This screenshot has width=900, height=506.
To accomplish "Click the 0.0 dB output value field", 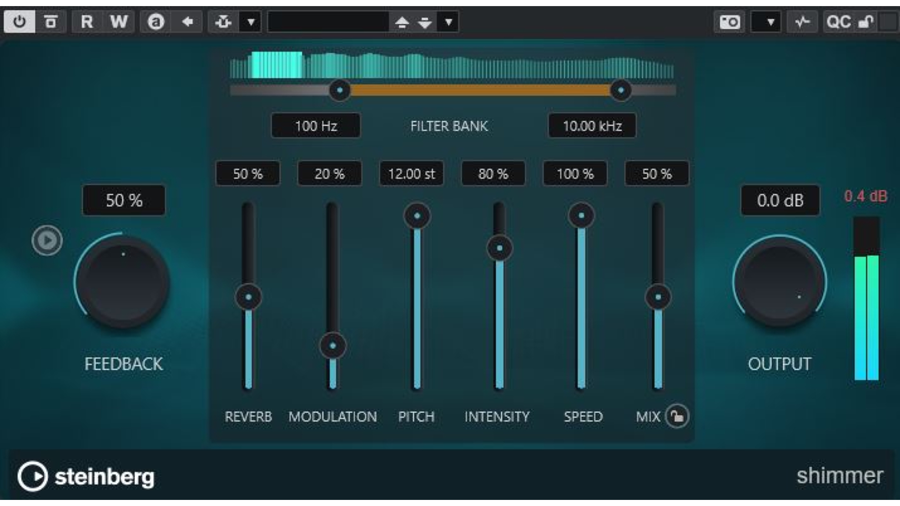I will 780,201.
